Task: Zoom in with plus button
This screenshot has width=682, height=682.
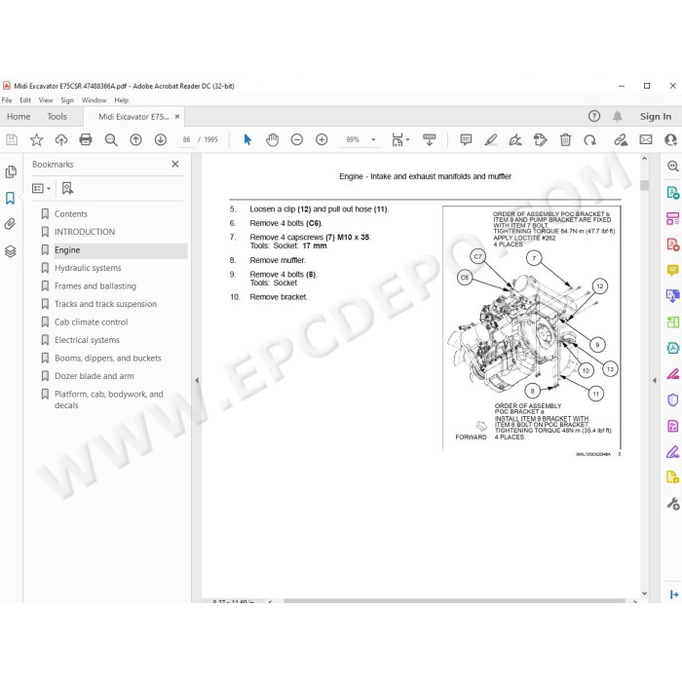Action: coord(322,139)
